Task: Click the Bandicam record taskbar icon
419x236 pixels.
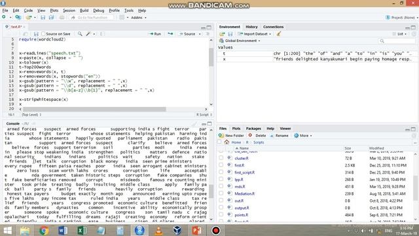Action: (x=215, y=230)
